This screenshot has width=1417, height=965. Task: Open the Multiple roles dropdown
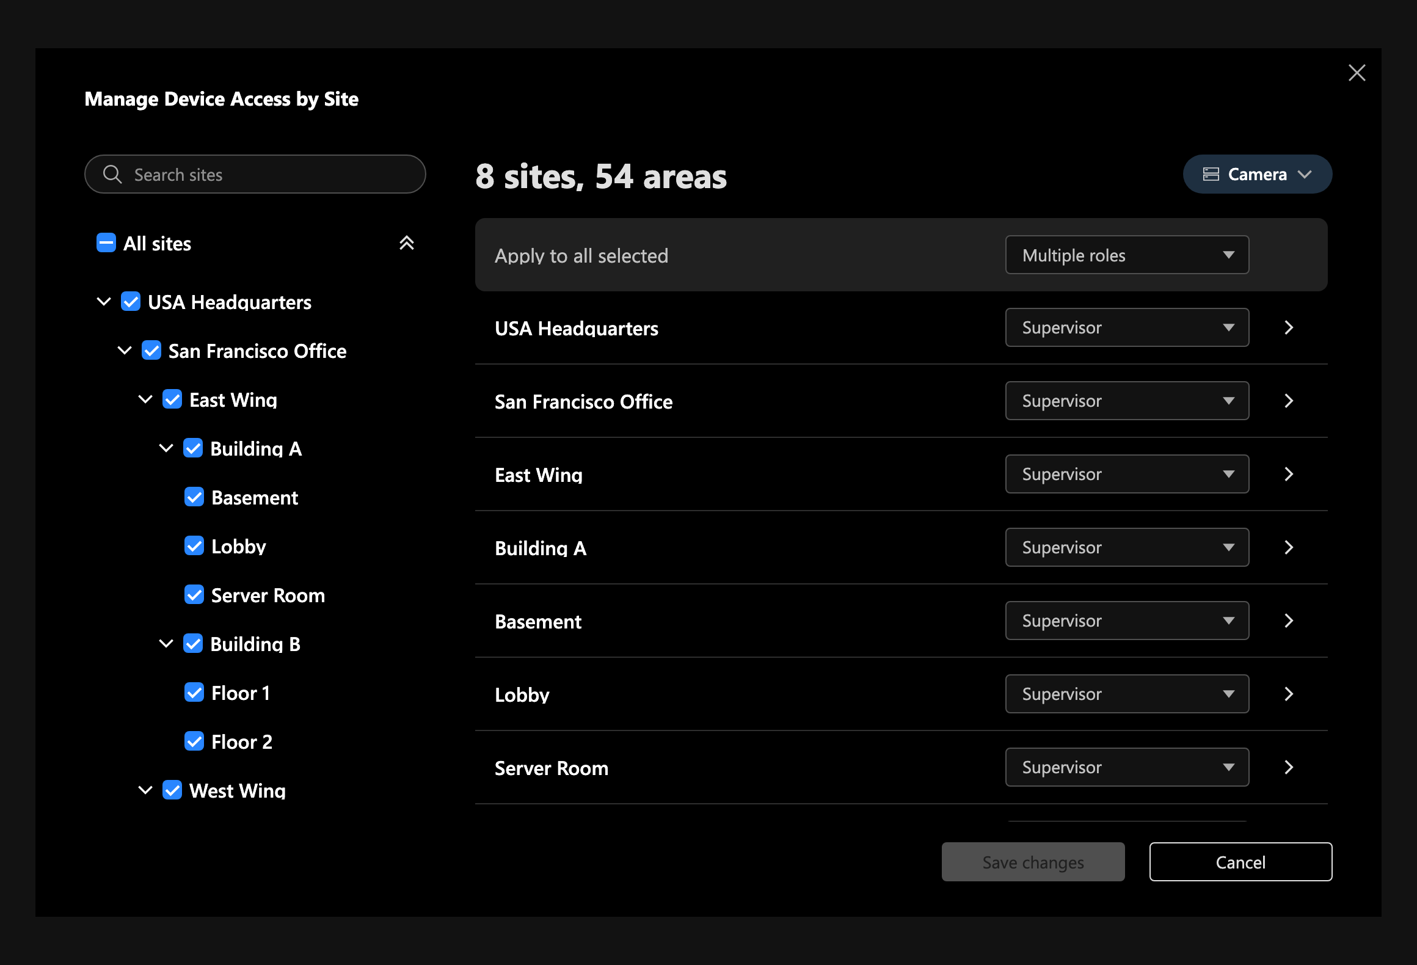pos(1127,255)
